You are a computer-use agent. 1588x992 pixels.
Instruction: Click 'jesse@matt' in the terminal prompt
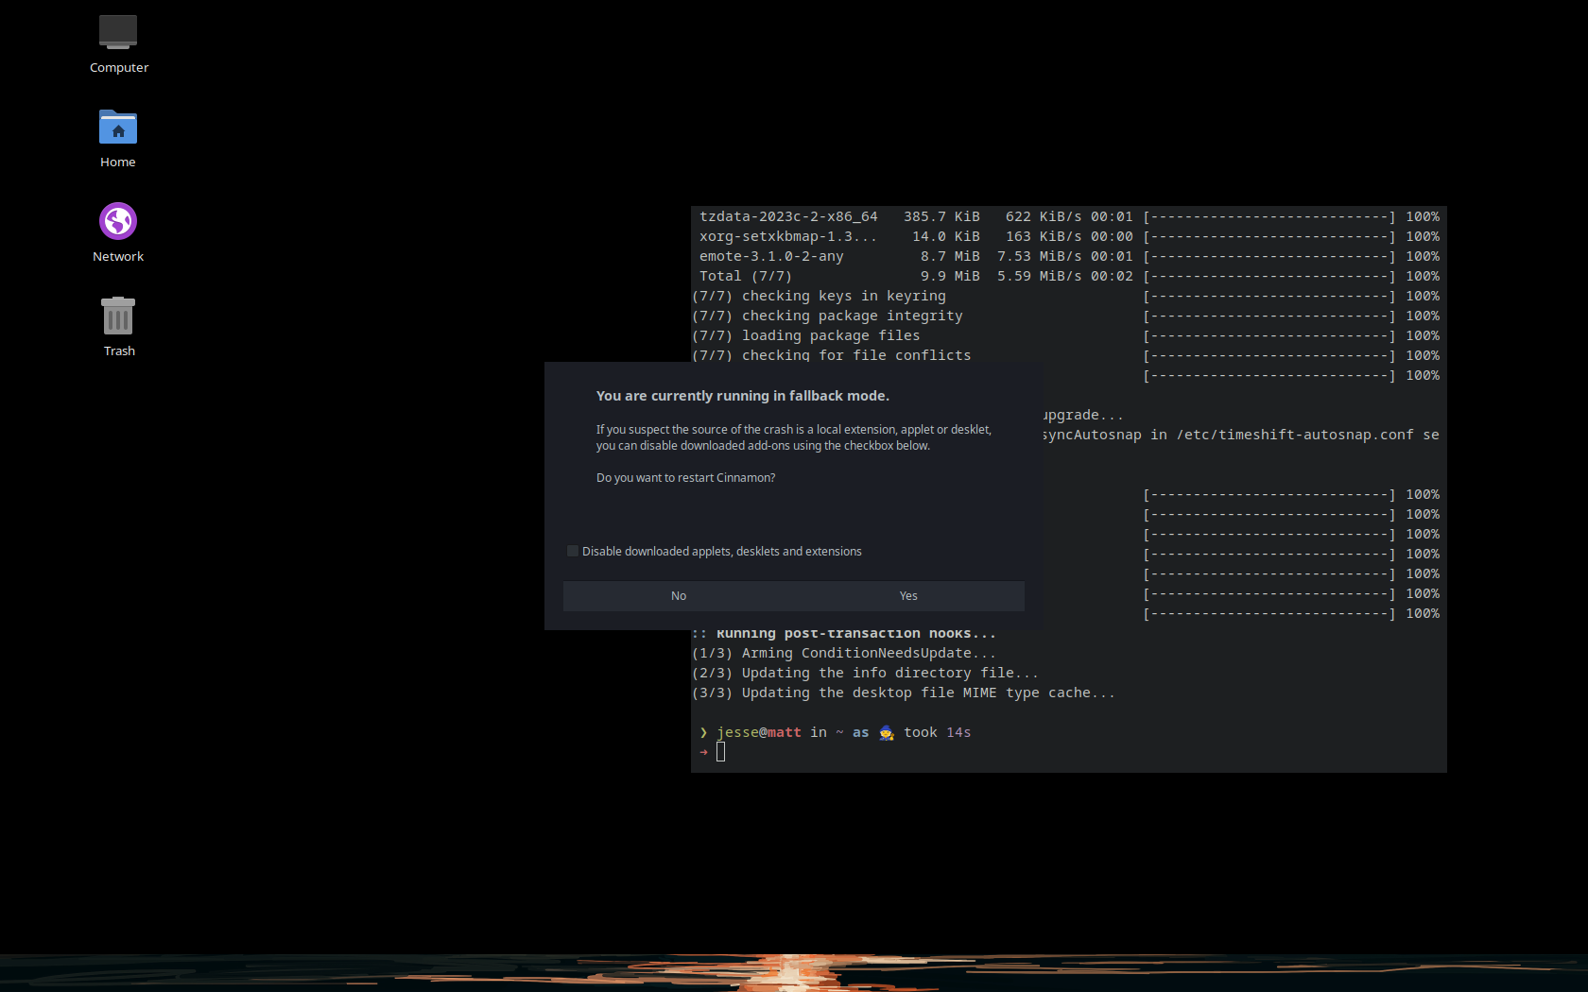click(x=759, y=732)
